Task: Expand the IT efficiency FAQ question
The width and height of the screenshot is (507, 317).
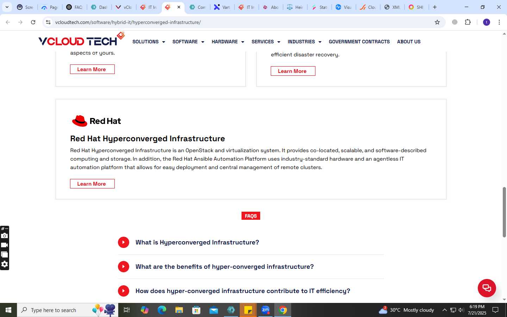Action: [251, 291]
